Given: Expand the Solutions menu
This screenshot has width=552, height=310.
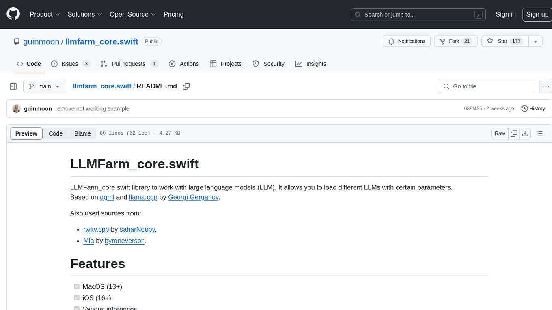Looking at the screenshot, I should (x=85, y=14).
